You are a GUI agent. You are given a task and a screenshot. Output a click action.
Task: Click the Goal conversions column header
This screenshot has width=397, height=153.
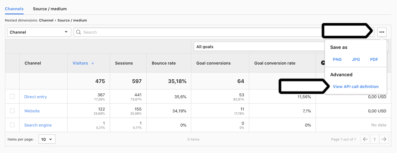click(213, 63)
